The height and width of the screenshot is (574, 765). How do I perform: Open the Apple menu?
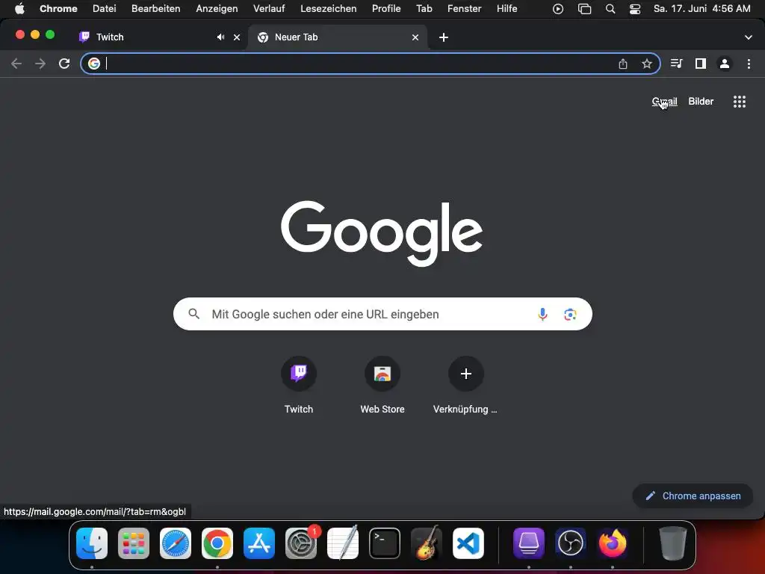[x=19, y=9]
